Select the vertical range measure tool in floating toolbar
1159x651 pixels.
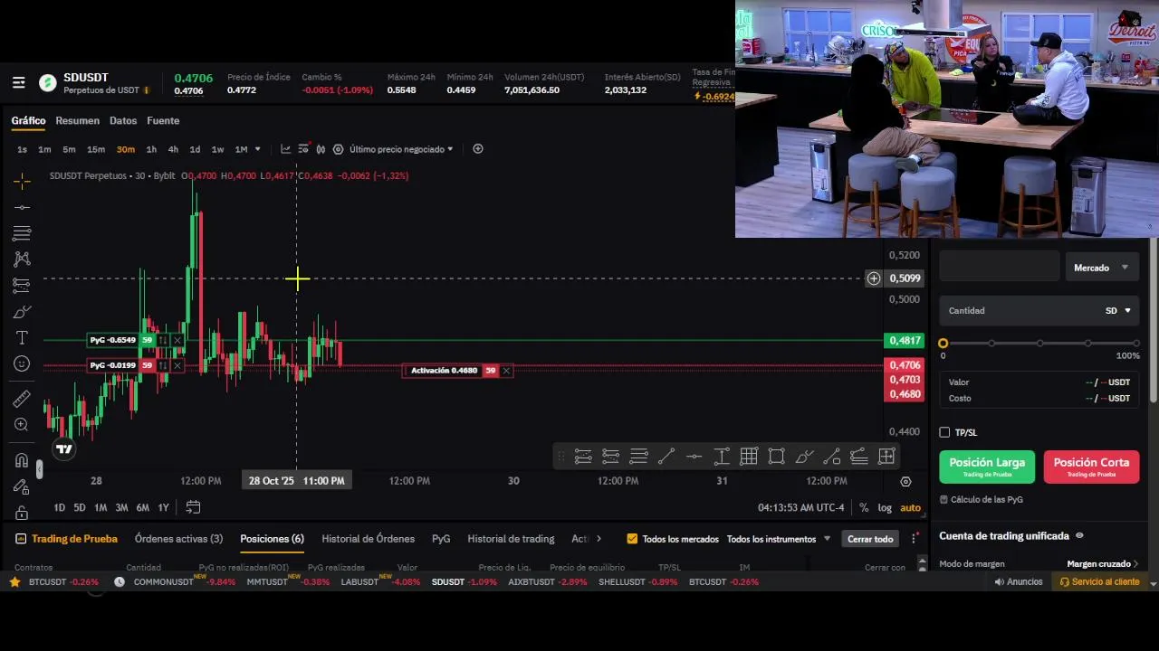tap(722, 457)
